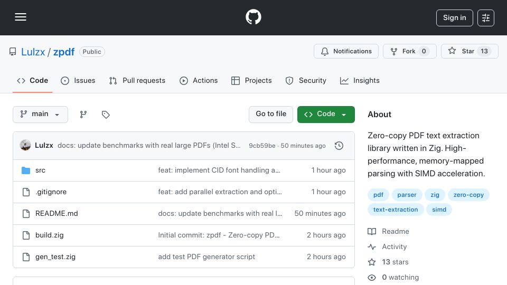
Task: Open the Security tab
Action: (306, 80)
